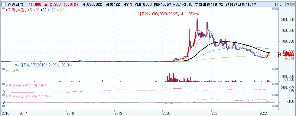Select the 240-day moving average legend
The height and width of the screenshot is (116, 296).
click(61, 10)
